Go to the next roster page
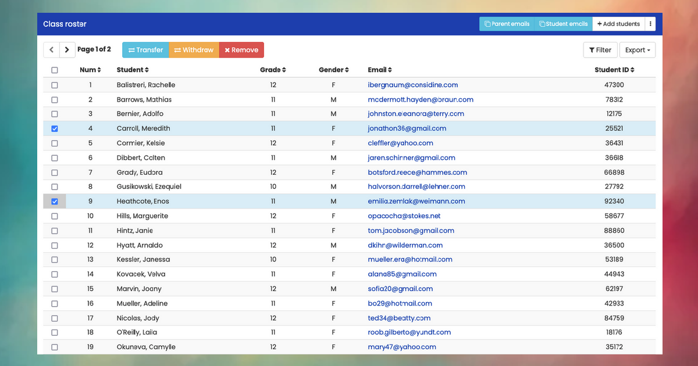Image resolution: width=698 pixels, height=366 pixels. [x=67, y=50]
